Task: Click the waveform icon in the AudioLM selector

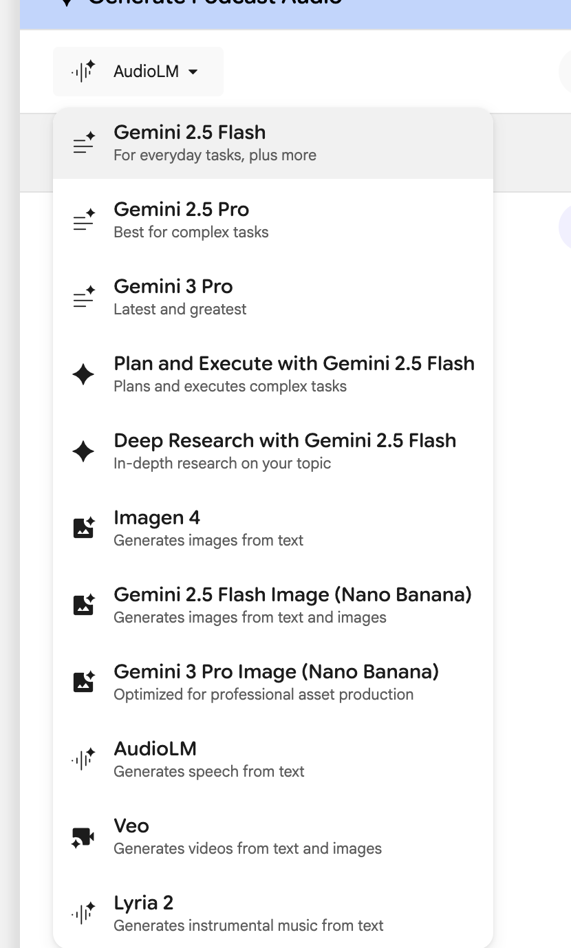Action: 83,72
